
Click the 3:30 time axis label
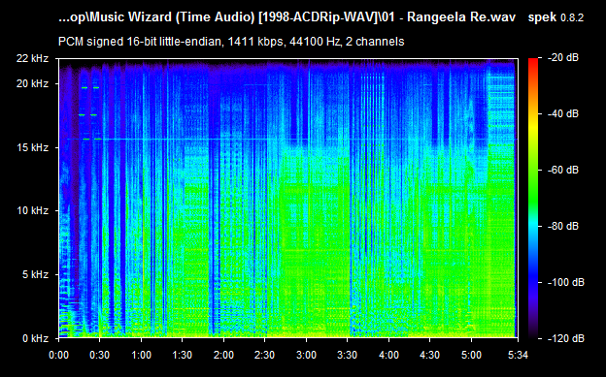pos(347,355)
